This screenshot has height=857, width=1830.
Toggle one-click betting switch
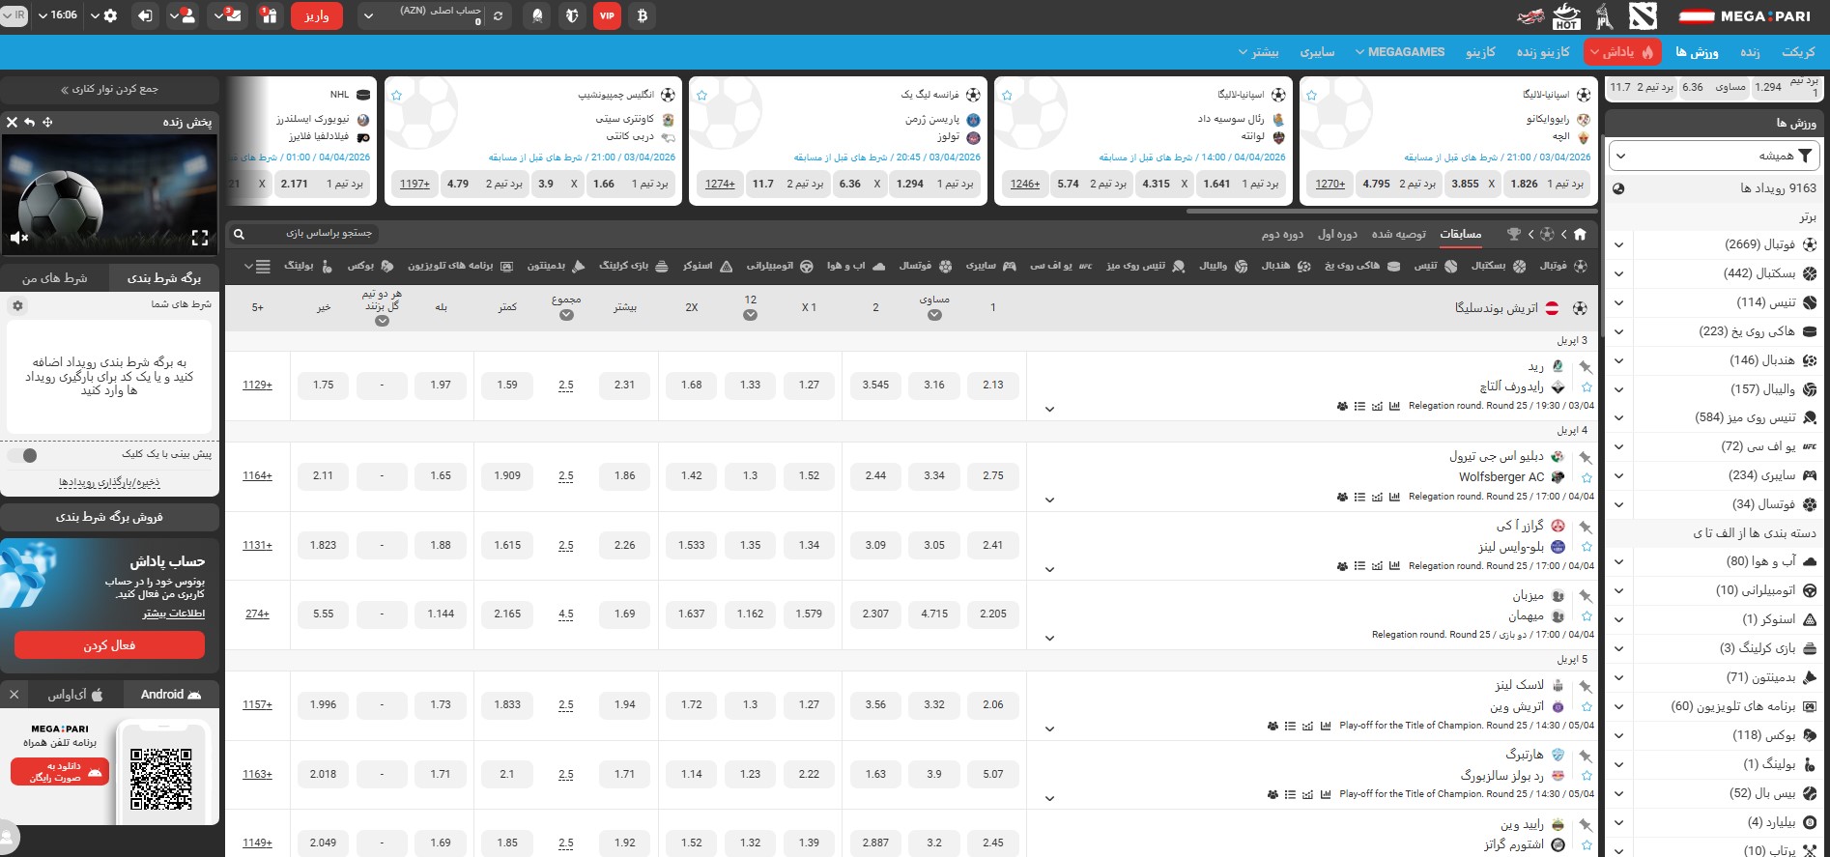pos(23,455)
